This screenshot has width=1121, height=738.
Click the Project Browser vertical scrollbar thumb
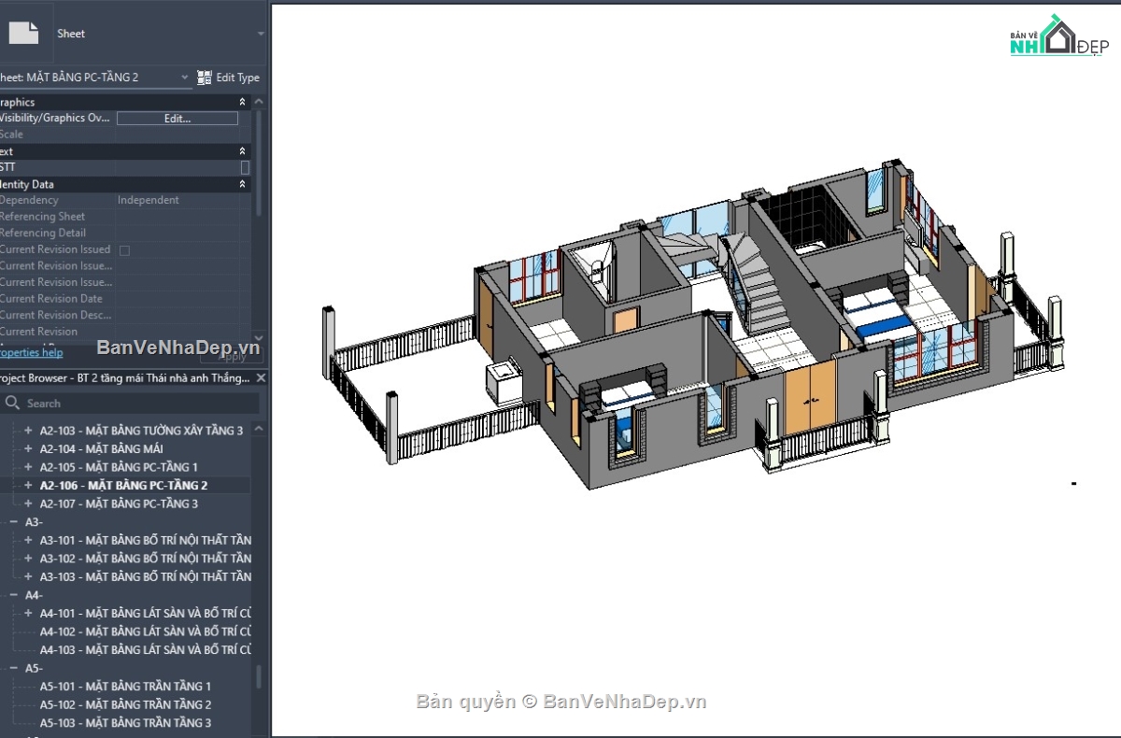tap(259, 677)
